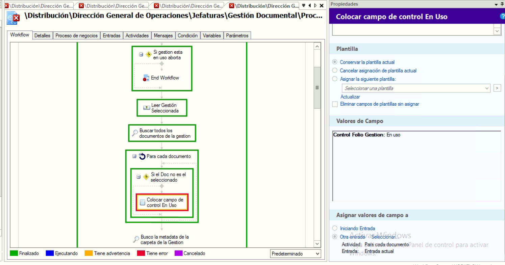This screenshot has width=505, height=265.
Task: Select 'Cancelar asignación de plantilla actual' option
Action: pyautogui.click(x=335, y=71)
